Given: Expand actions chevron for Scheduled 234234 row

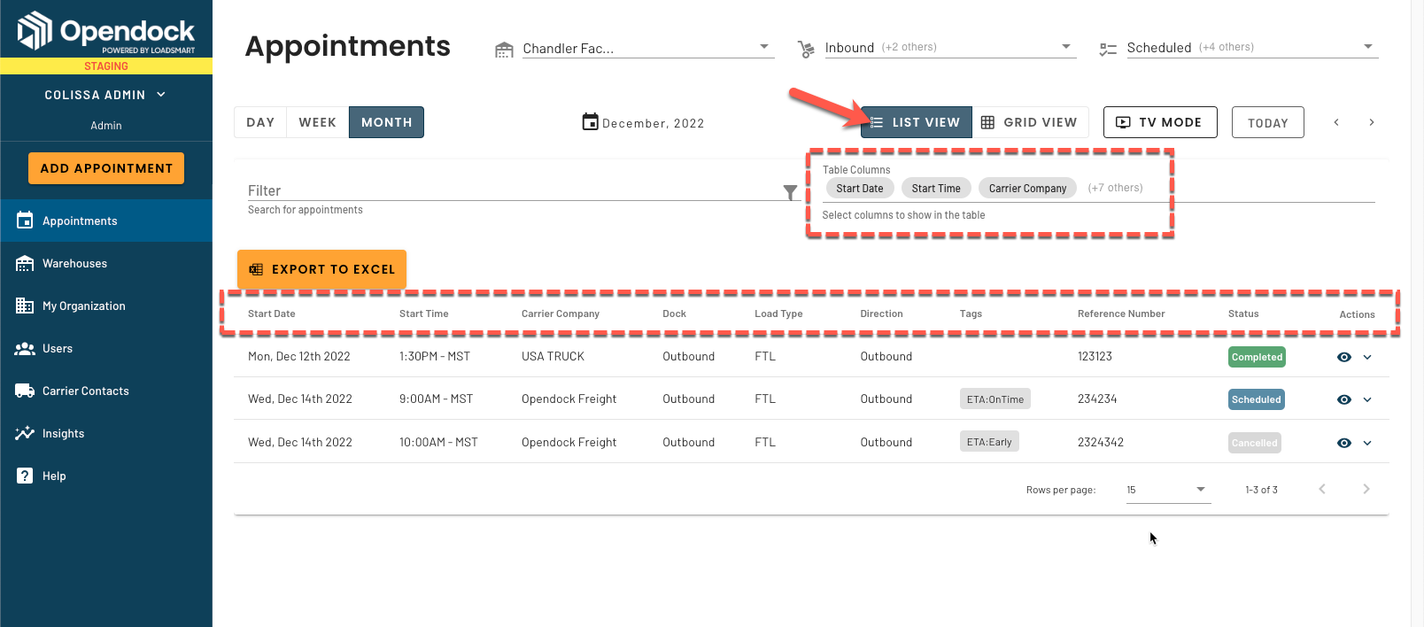Looking at the screenshot, I should 1367,399.
